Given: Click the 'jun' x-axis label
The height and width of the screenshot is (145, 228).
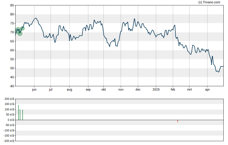Looking at the screenshot, I should pos(34,90).
